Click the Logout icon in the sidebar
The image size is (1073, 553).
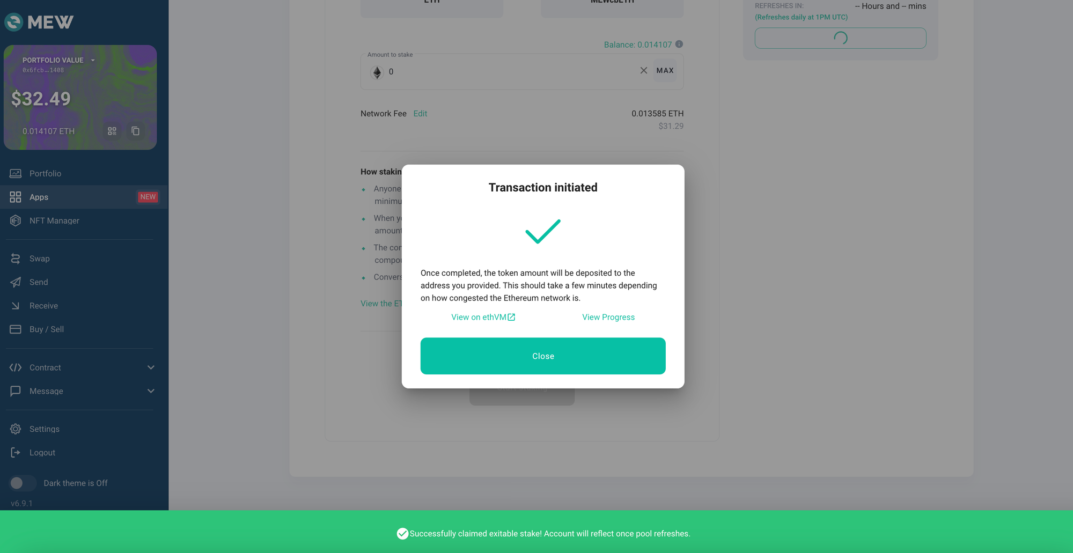tap(16, 453)
